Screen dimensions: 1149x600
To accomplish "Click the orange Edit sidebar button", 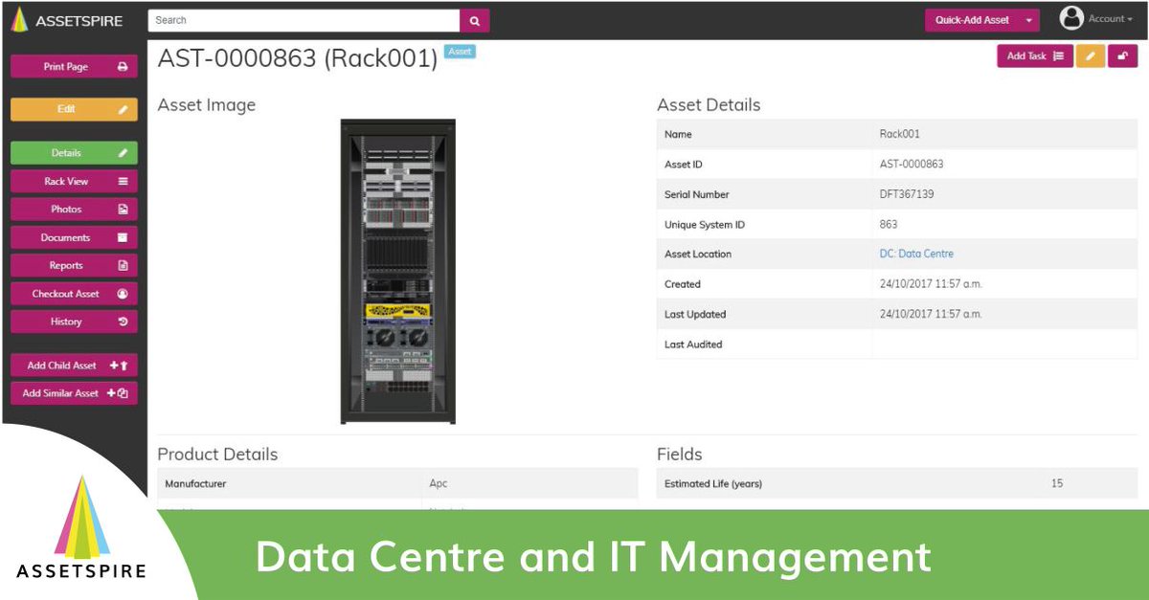I will [74, 109].
